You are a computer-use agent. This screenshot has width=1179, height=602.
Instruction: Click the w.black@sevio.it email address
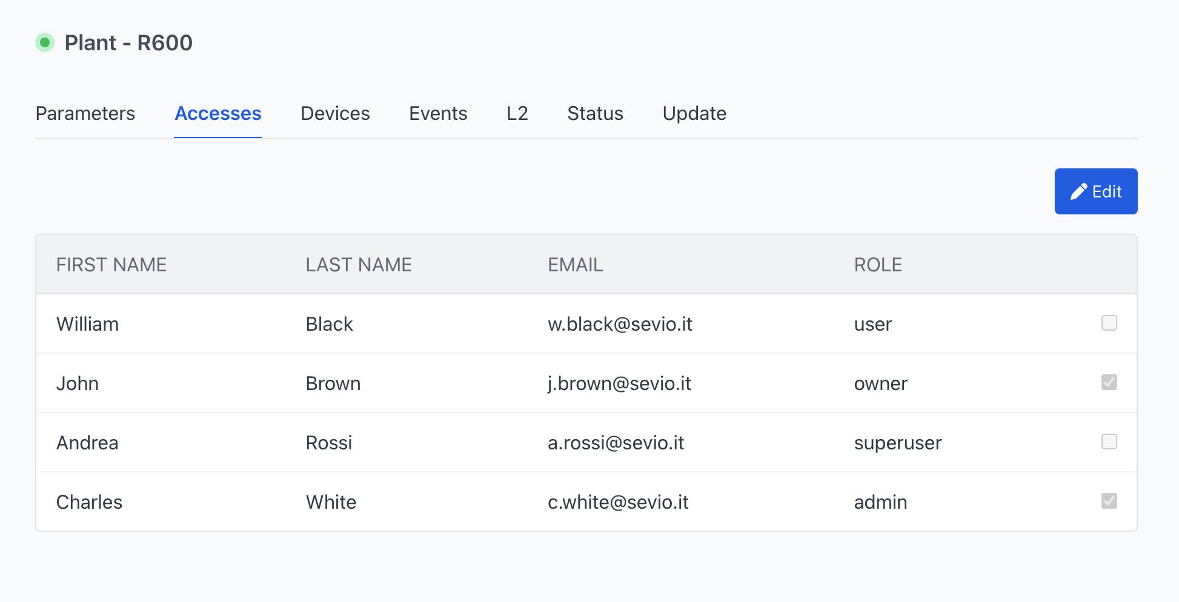(620, 324)
